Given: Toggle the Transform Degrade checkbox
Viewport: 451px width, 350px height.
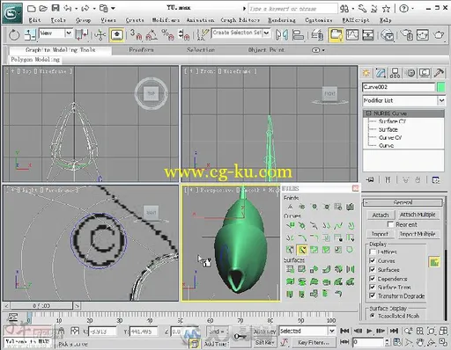Looking at the screenshot, I should point(373,295).
